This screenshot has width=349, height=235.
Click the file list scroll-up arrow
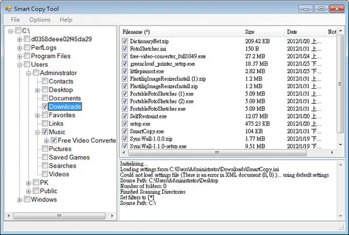[340, 31]
